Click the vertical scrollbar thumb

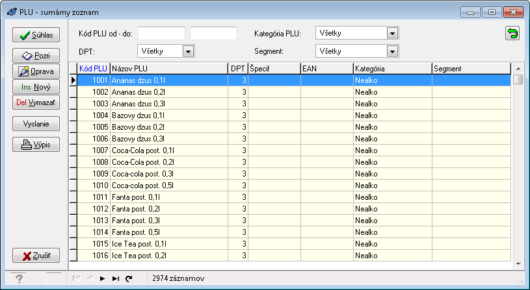pyautogui.click(x=518, y=80)
